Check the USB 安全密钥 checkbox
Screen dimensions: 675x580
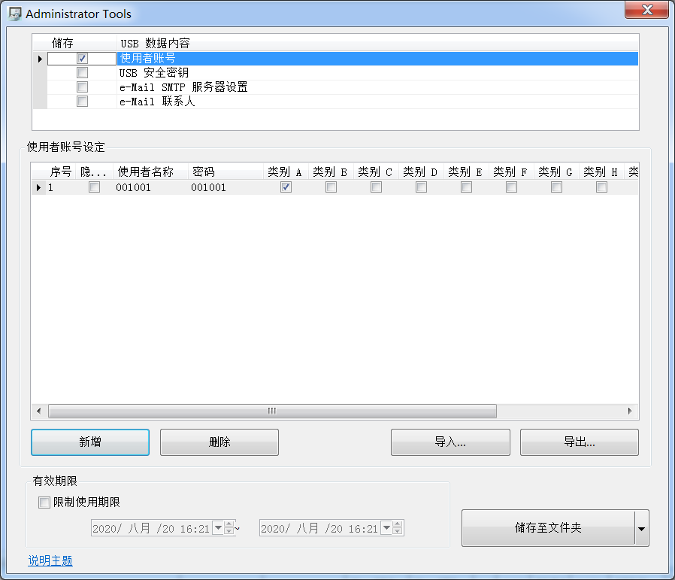pos(82,72)
